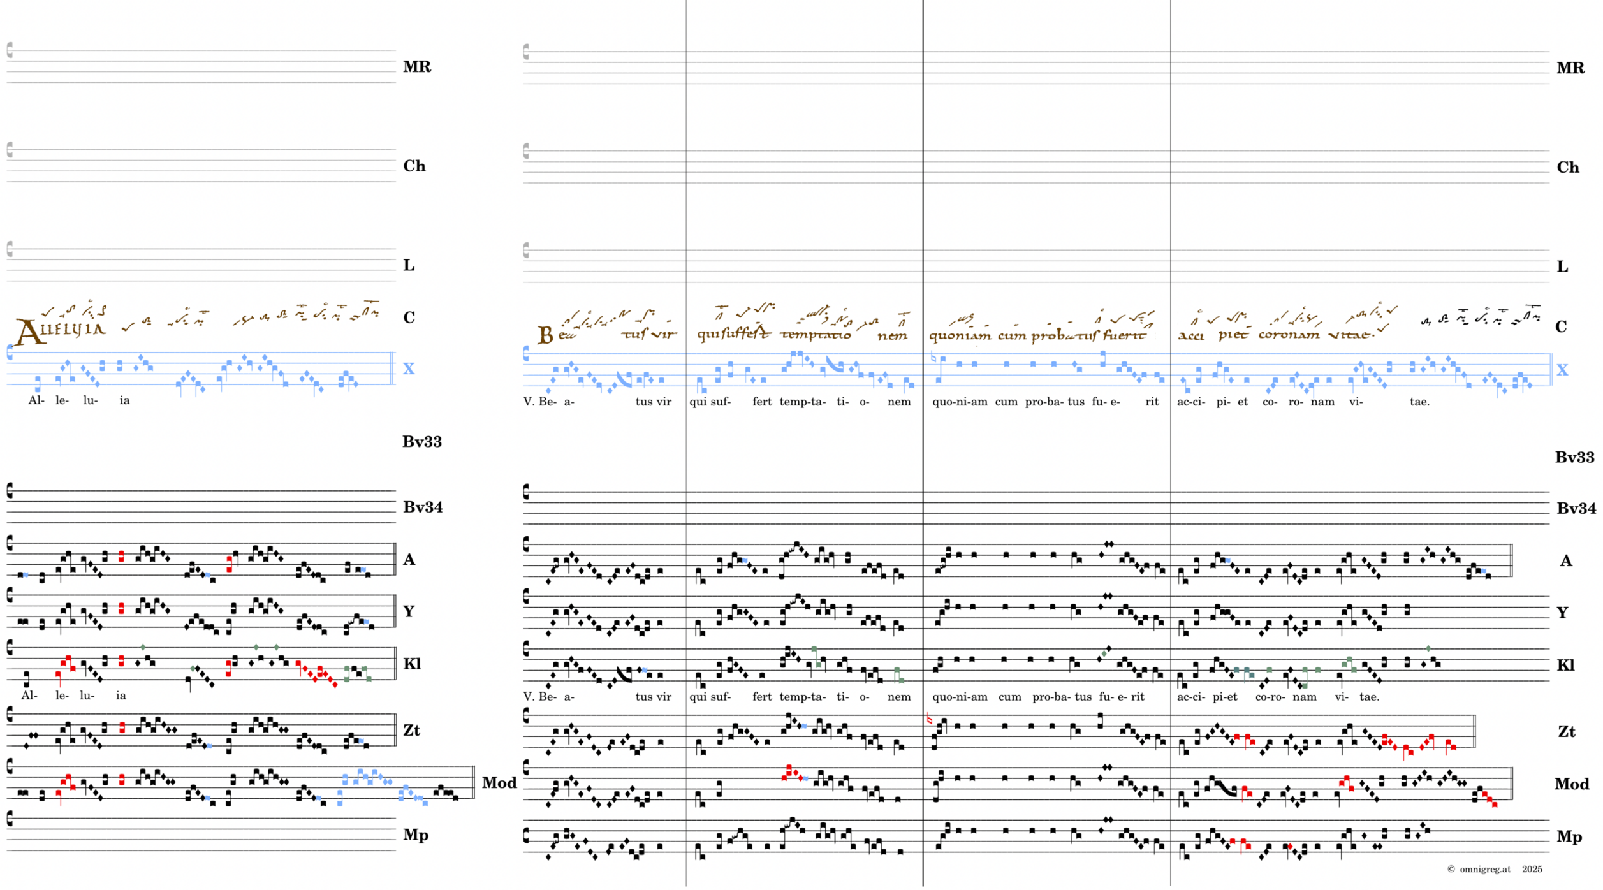
Task: Click the MR label next to the top-left staff
Action: pos(417,67)
